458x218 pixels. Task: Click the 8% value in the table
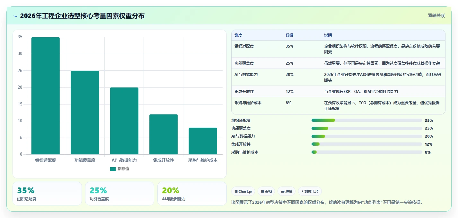click(288, 103)
